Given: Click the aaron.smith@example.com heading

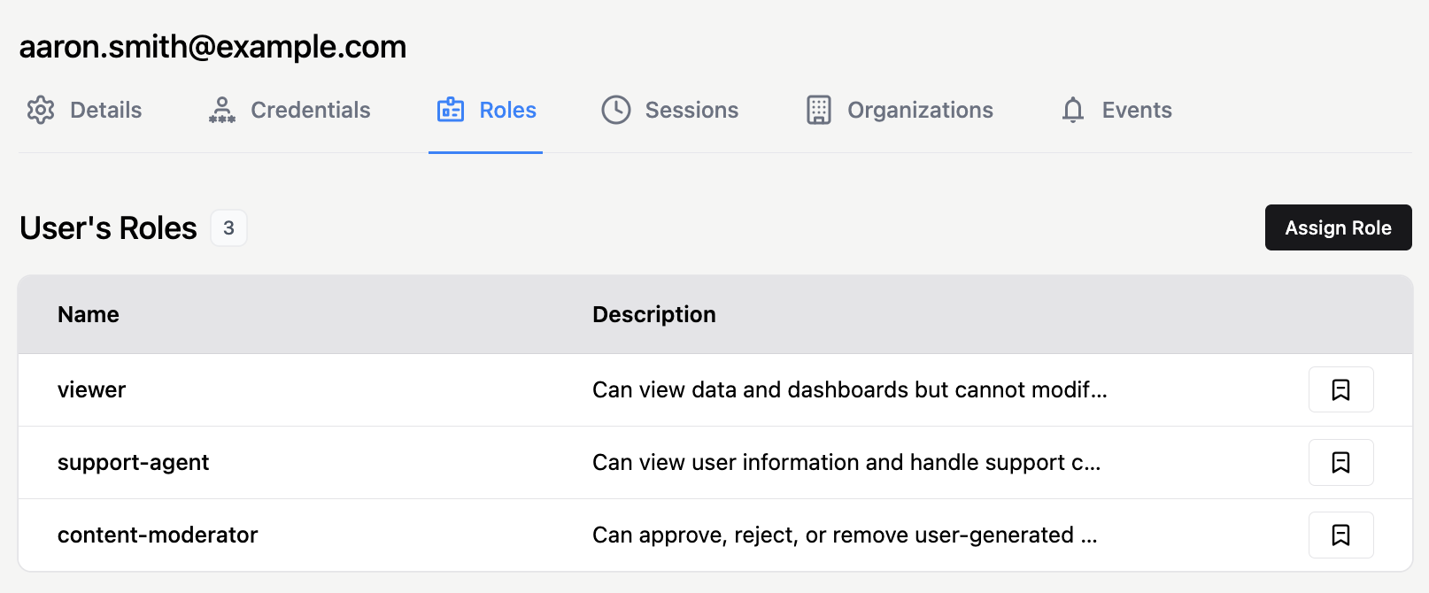Looking at the screenshot, I should (213, 46).
